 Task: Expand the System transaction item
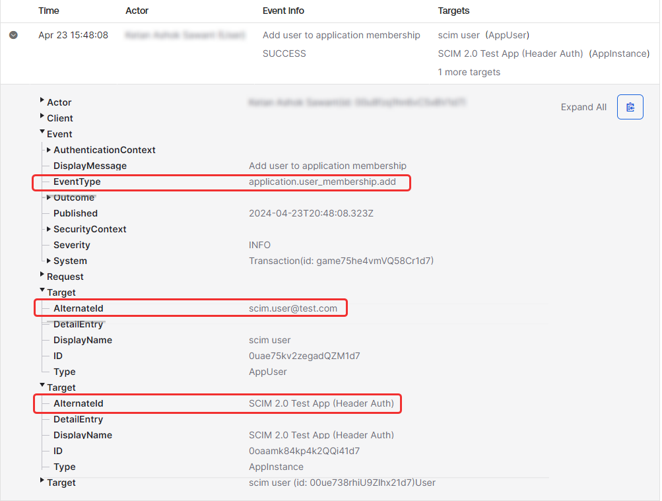coord(50,261)
